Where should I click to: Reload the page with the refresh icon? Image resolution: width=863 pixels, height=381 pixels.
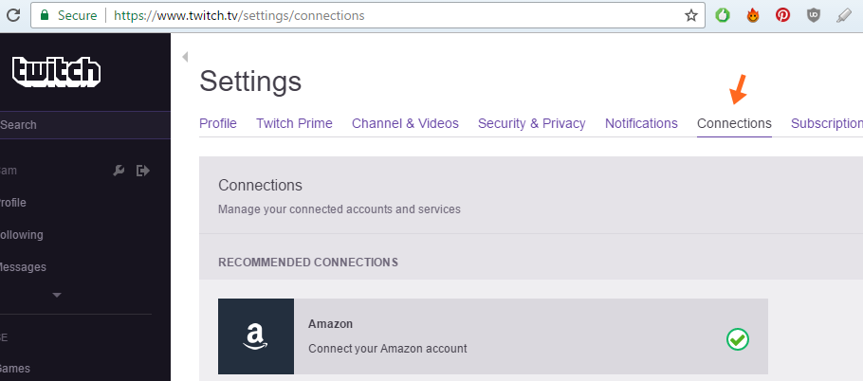pos(12,15)
